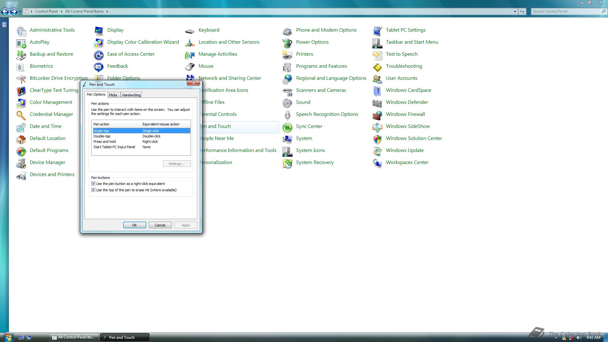Click the volume icon in system tray
This screenshot has width=608, height=342.
point(579,338)
